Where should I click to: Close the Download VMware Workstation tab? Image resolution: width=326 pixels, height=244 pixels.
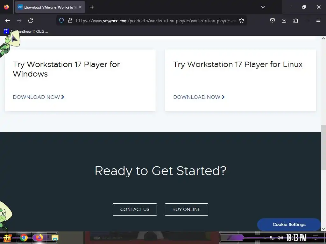(x=80, y=7)
